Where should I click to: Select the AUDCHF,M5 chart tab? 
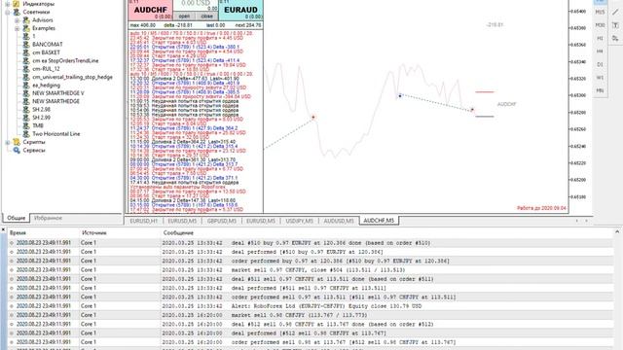[x=379, y=221]
